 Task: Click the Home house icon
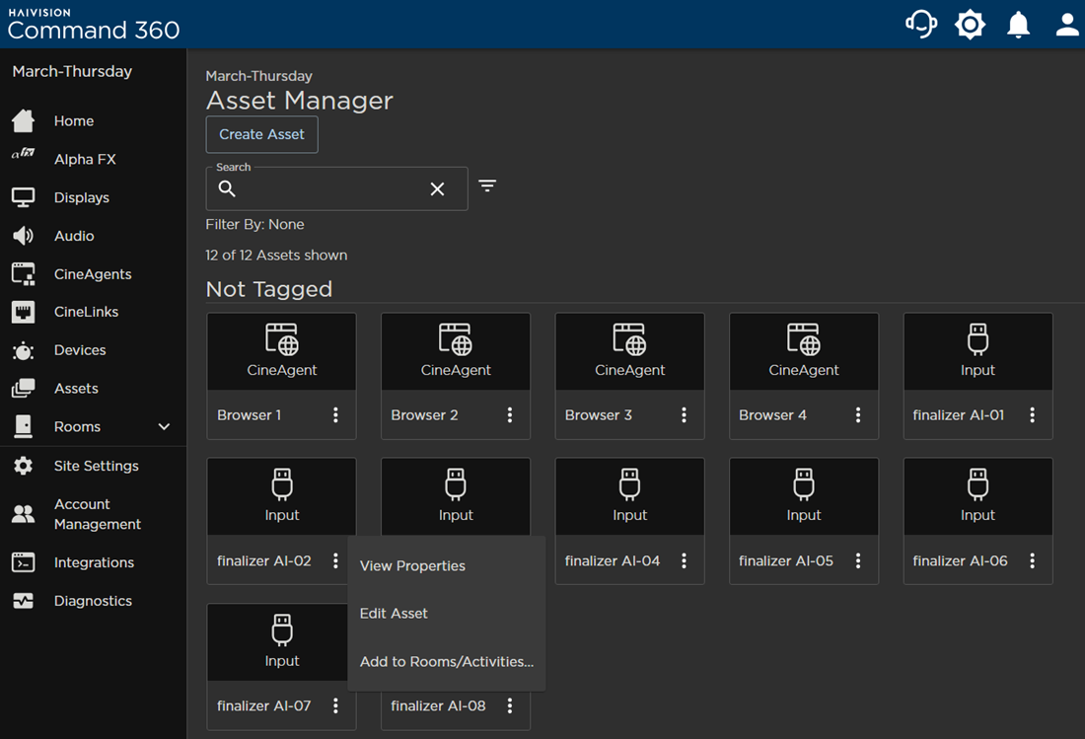coord(24,120)
